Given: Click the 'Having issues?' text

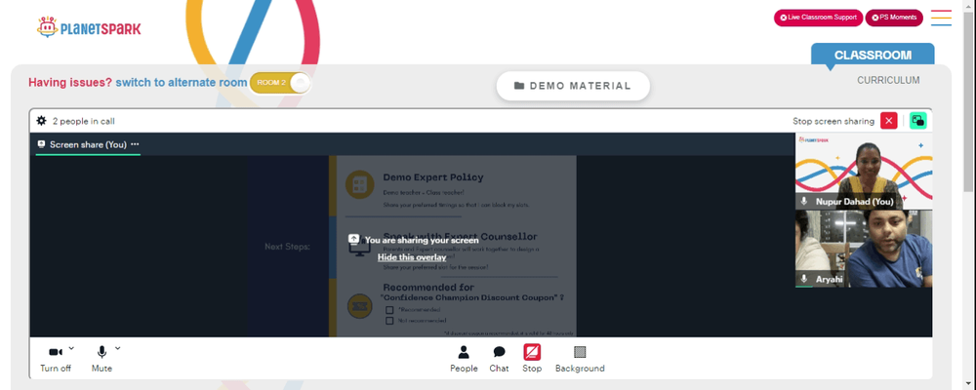Looking at the screenshot, I should [70, 83].
